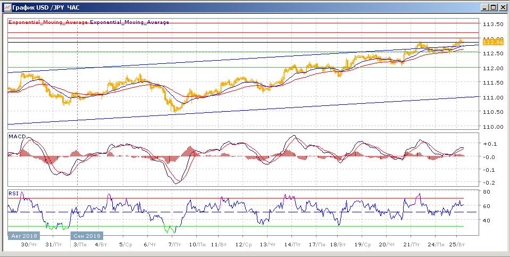This screenshot has width=510, height=257.
Task: Click the -0.1 MACD scale value
Action: (x=490, y=170)
